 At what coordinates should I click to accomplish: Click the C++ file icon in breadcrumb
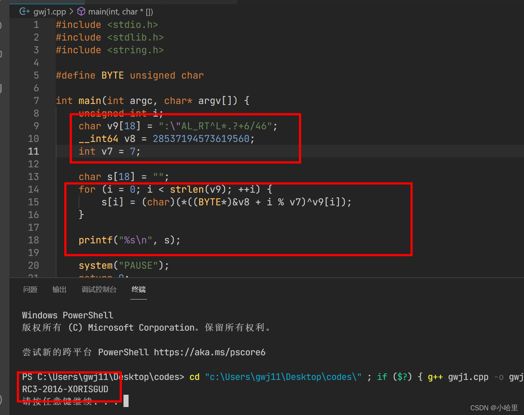pyautogui.click(x=25, y=12)
